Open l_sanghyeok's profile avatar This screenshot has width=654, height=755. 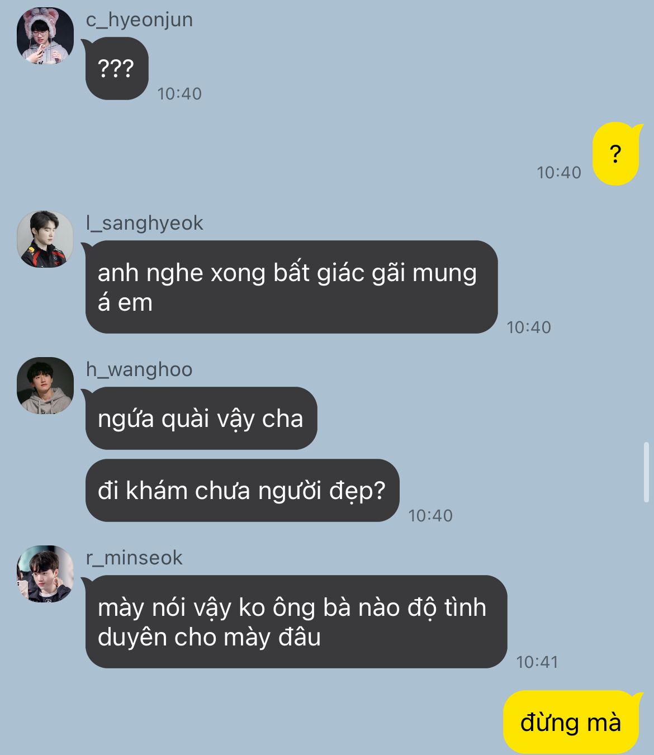pos(45,239)
